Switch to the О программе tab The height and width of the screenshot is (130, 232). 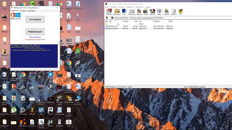click(31, 11)
